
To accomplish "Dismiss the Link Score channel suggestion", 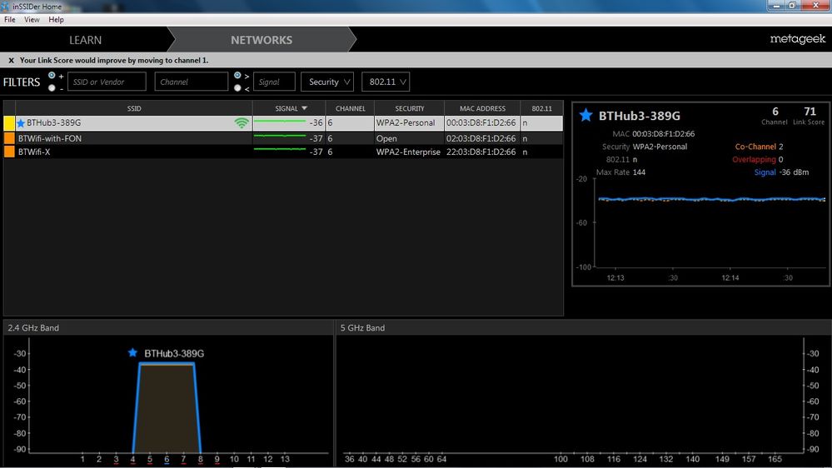I will pyautogui.click(x=11, y=61).
